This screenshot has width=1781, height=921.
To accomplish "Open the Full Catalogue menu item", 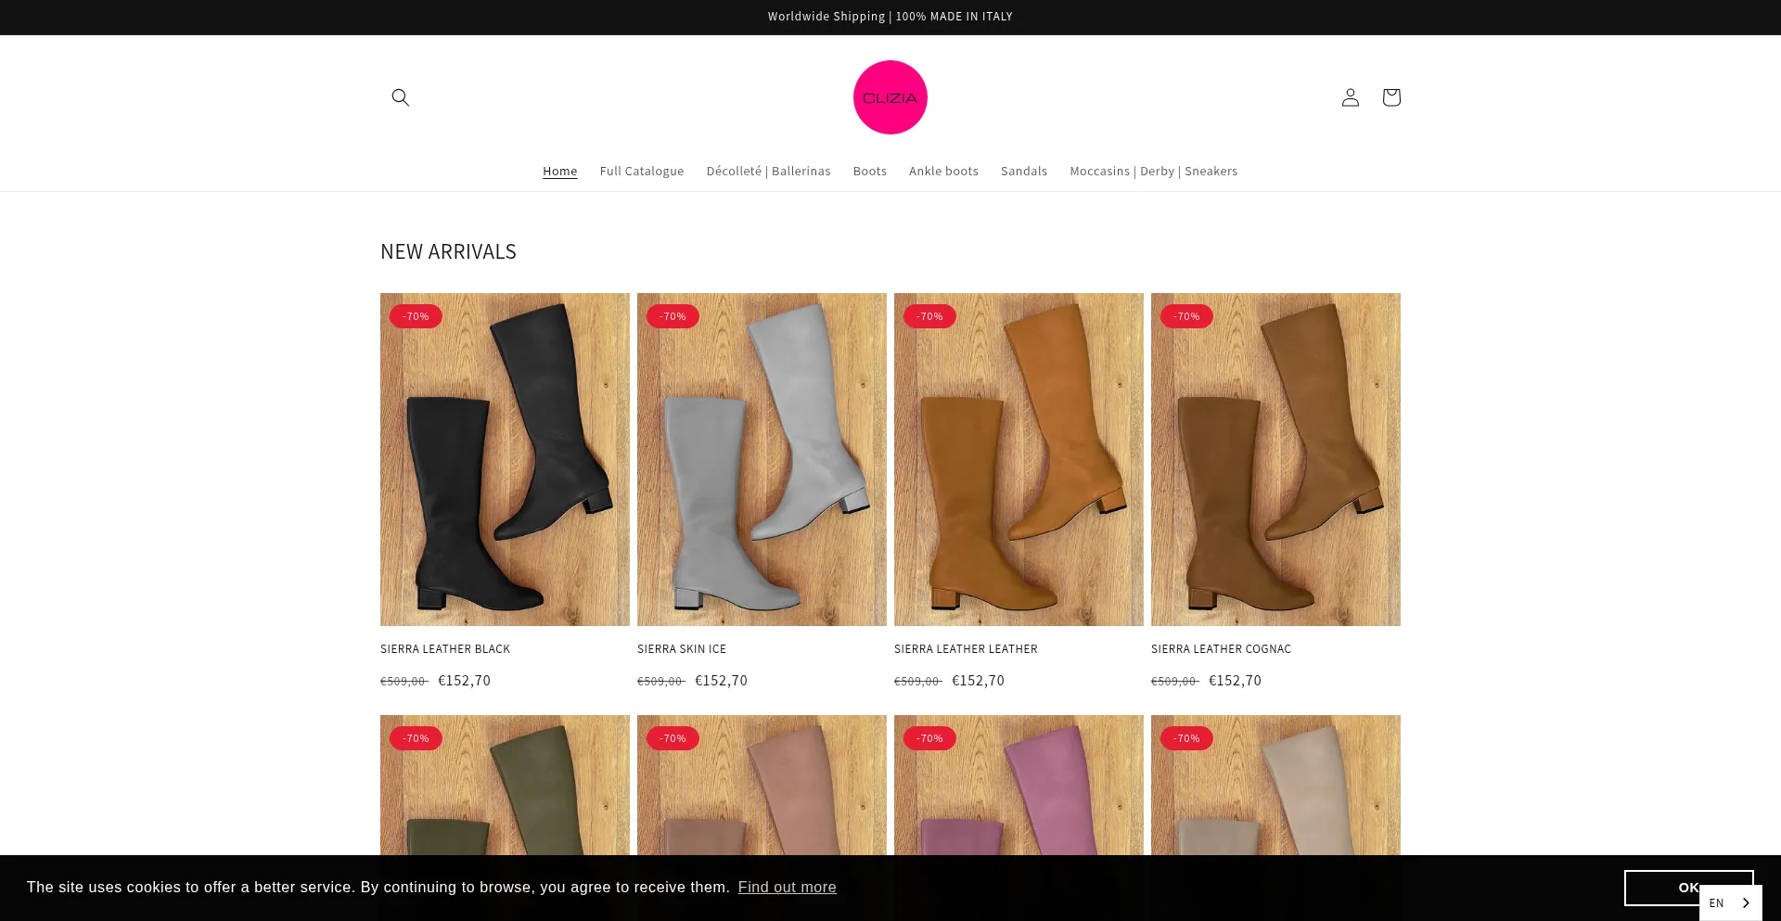I will coord(641,172).
